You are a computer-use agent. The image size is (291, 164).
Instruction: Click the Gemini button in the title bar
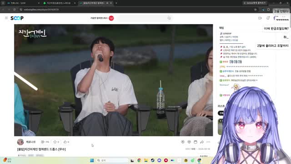tap(255, 3)
